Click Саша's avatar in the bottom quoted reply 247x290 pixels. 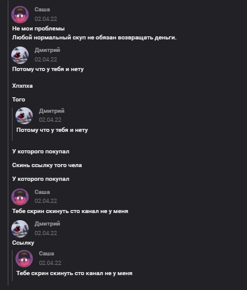[x=24, y=258]
